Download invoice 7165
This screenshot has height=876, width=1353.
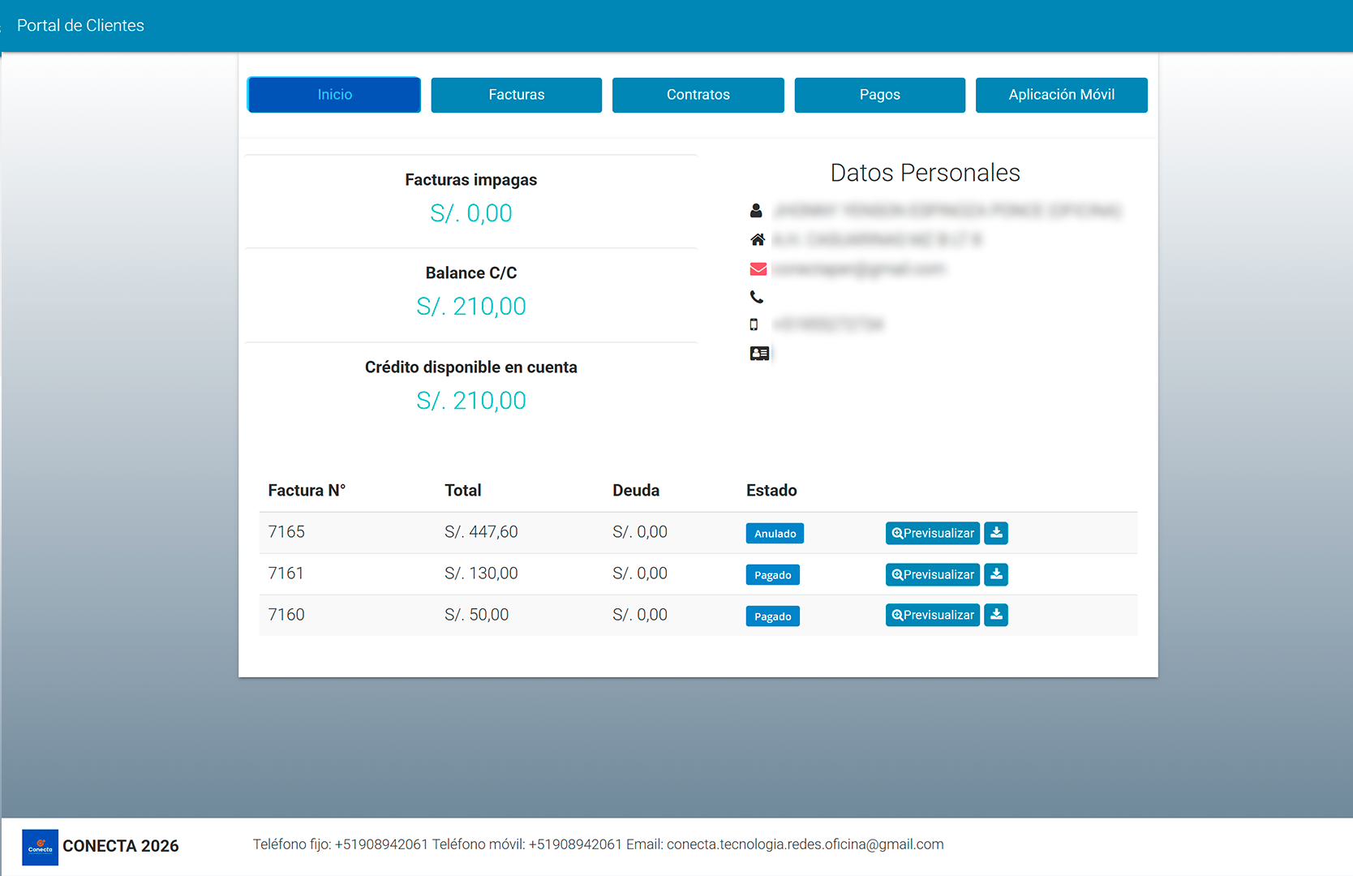click(x=996, y=533)
